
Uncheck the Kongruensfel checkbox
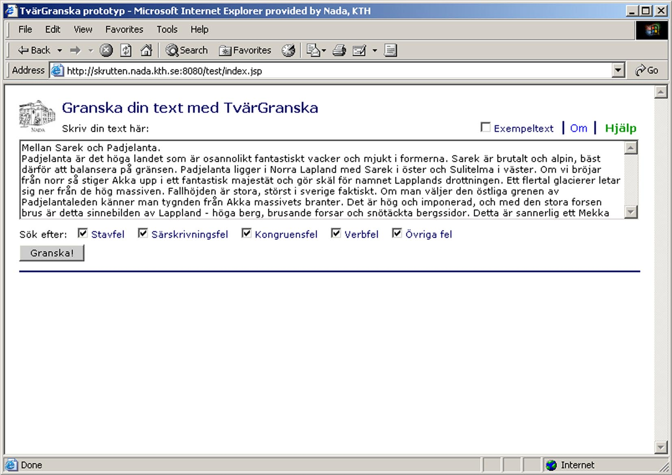[x=246, y=233]
